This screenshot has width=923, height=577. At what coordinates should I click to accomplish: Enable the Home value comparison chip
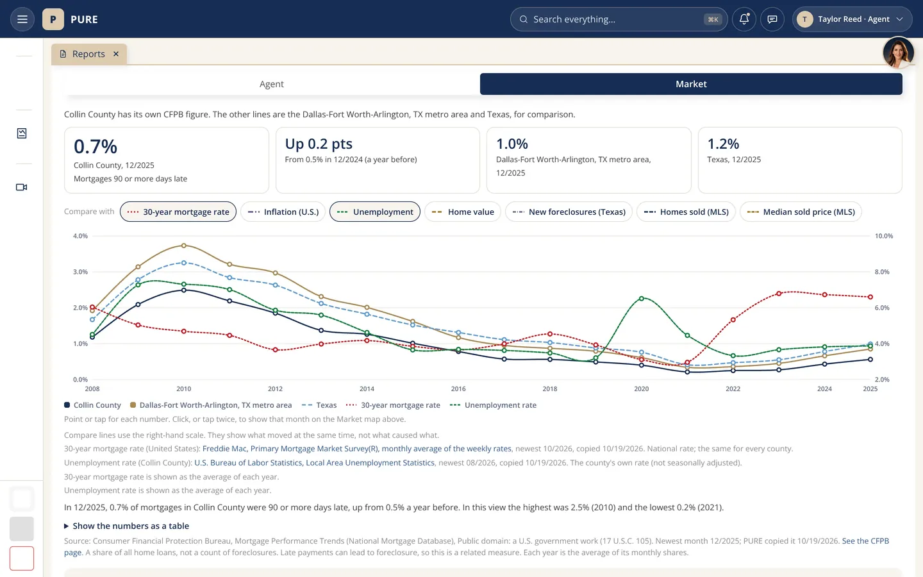[463, 212]
